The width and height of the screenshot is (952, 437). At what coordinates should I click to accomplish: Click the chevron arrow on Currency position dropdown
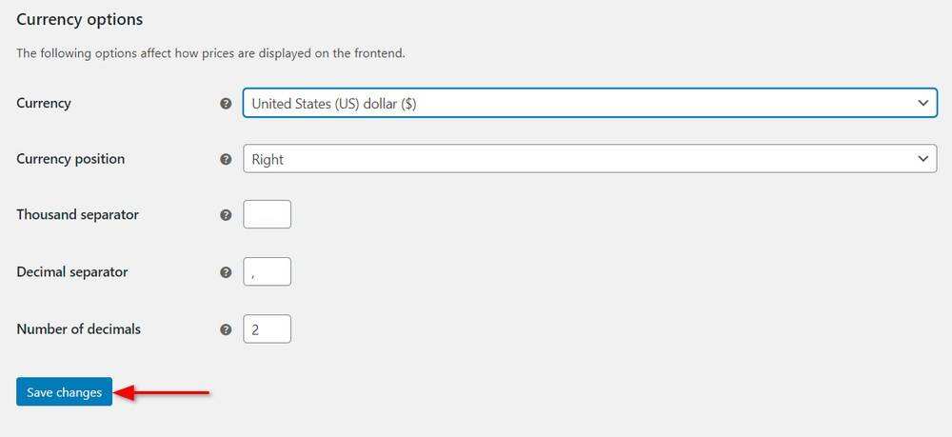coord(922,159)
